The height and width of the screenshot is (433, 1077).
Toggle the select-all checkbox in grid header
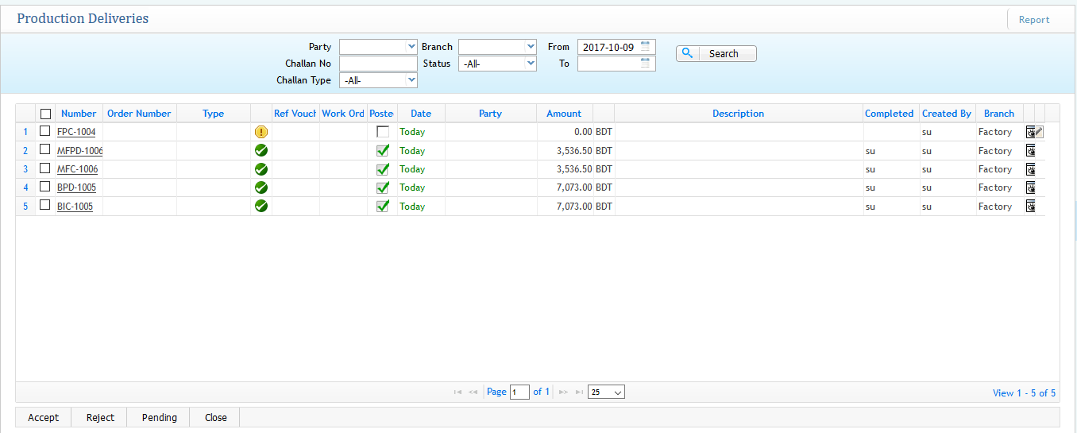click(x=45, y=114)
